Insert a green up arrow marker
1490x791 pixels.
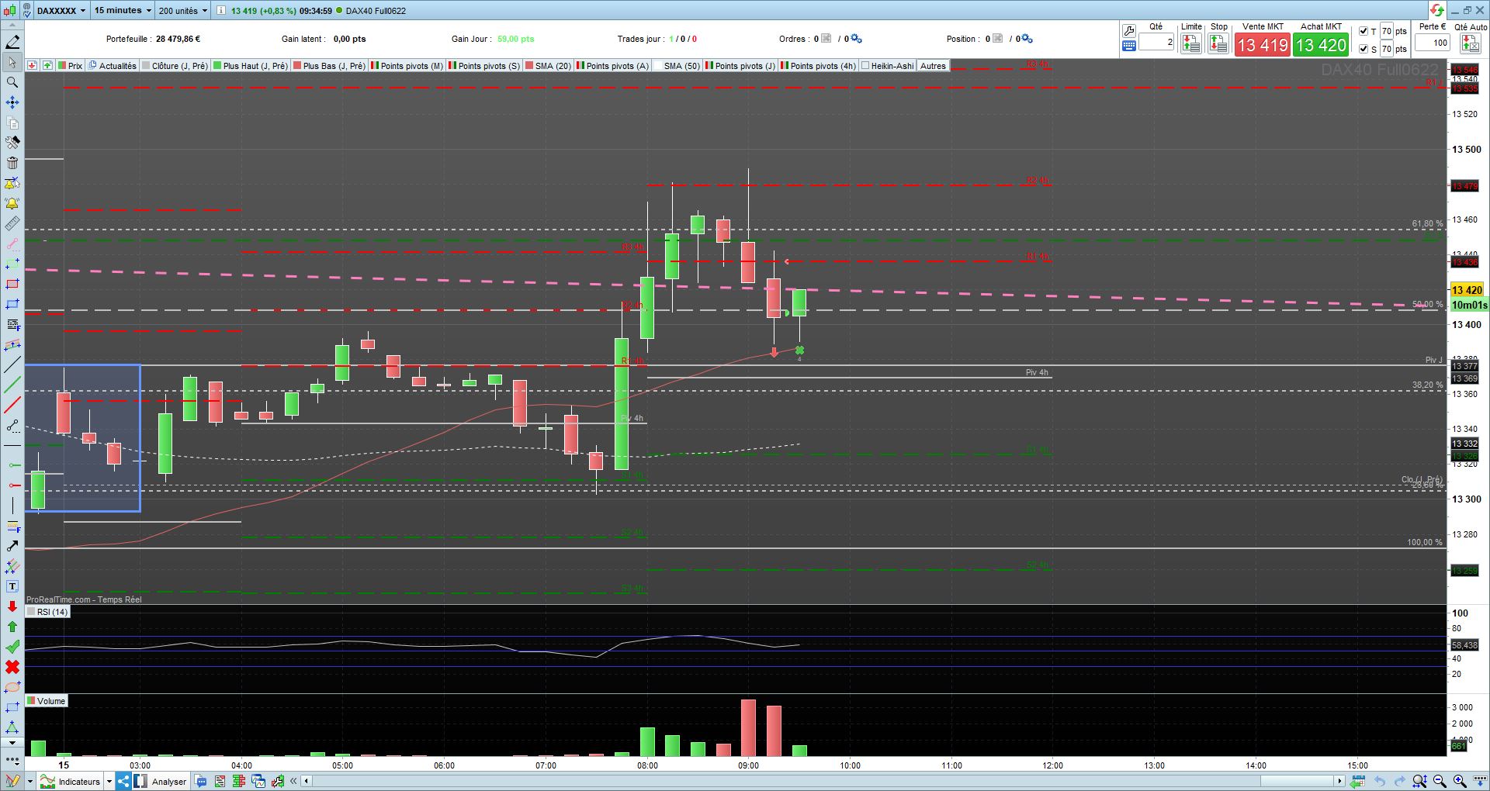(x=12, y=627)
